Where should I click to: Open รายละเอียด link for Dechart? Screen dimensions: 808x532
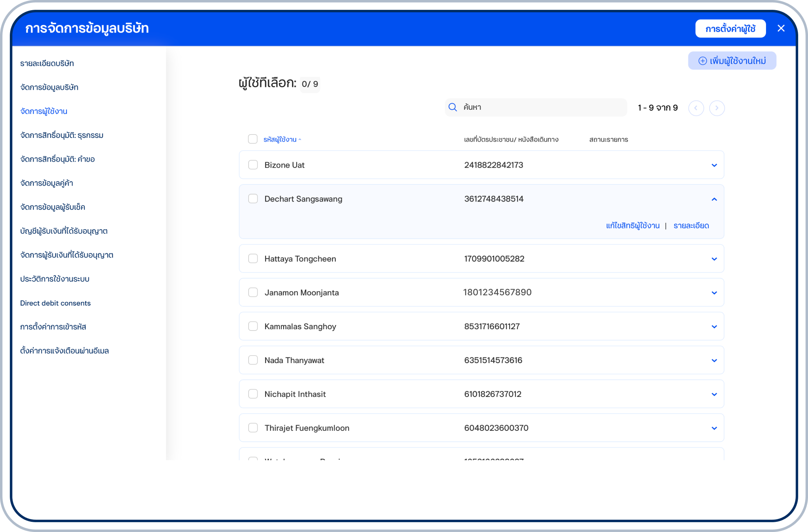click(691, 226)
